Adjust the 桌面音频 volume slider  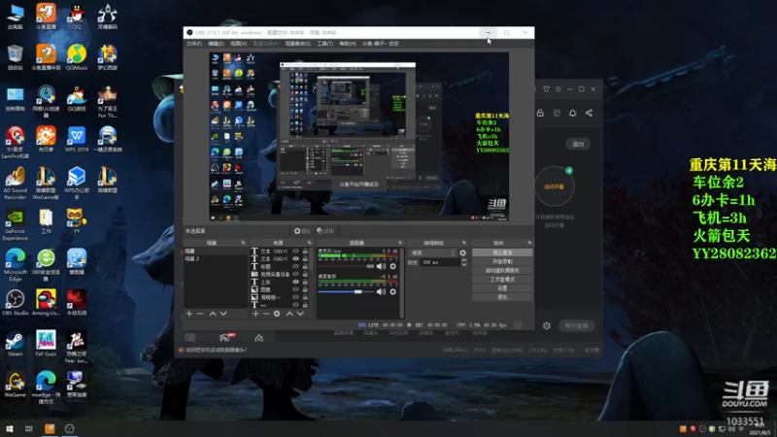coord(347,292)
